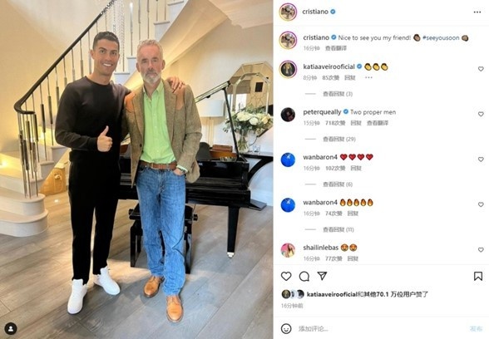Reply to the wanbaron4 hearts comment

[356, 168]
